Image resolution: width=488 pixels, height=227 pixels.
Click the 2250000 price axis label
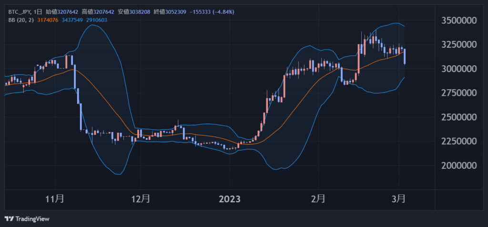[459, 141]
